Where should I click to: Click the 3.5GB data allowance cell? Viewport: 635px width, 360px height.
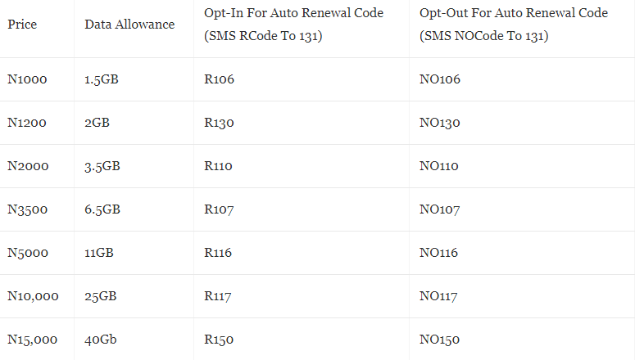coord(102,166)
